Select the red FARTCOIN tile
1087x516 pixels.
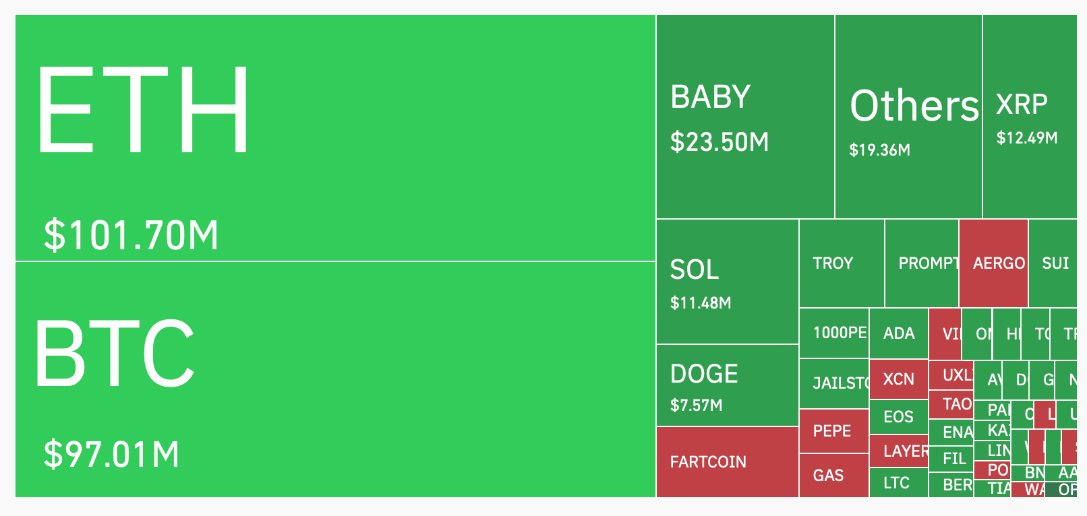tap(727, 462)
